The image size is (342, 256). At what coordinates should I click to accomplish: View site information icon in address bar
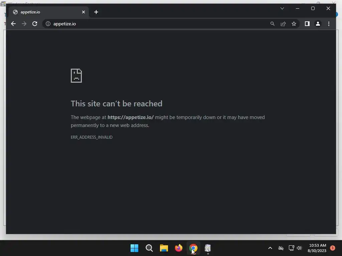click(x=48, y=24)
